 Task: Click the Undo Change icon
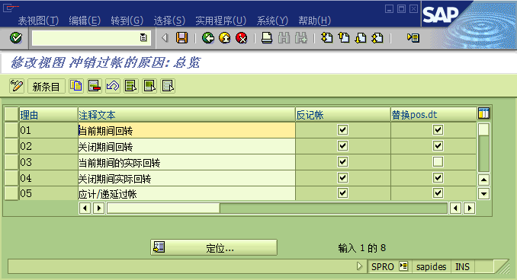click(113, 86)
